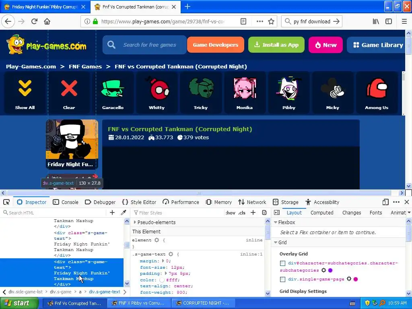Toggle responsive design mode

385,202
